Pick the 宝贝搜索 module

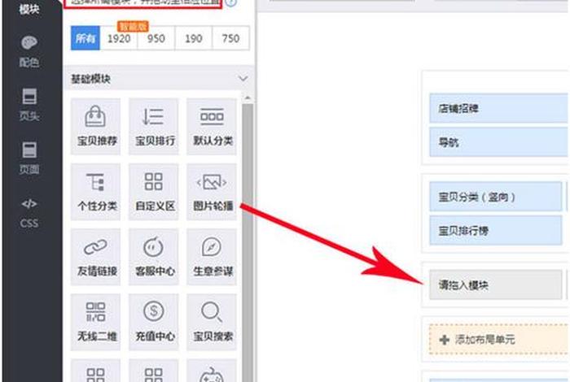pos(212,322)
